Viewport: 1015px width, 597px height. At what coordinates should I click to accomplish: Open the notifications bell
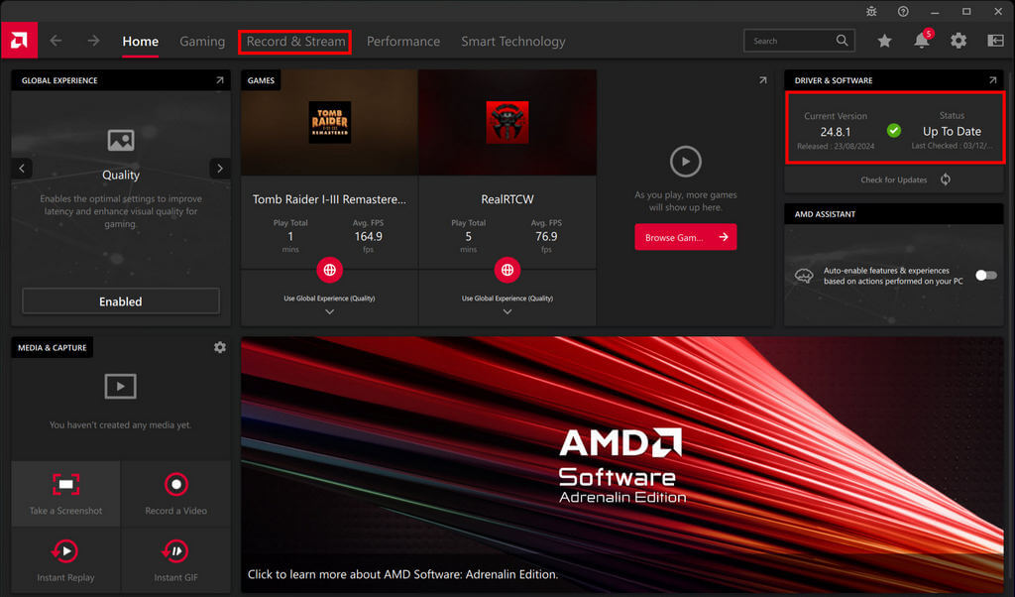pos(921,42)
